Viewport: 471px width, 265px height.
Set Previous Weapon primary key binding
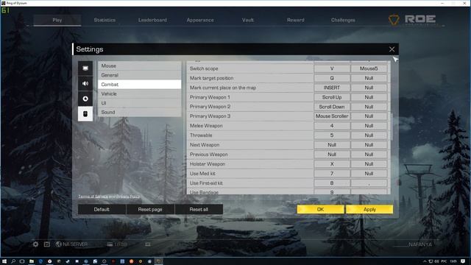pos(332,155)
